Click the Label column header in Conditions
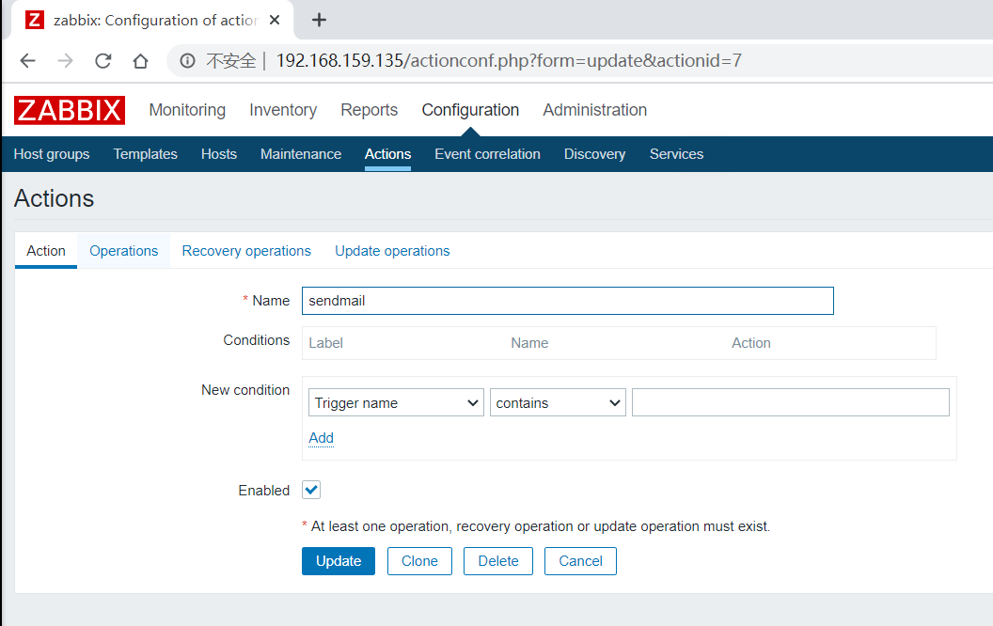This screenshot has height=626, width=993. point(326,343)
